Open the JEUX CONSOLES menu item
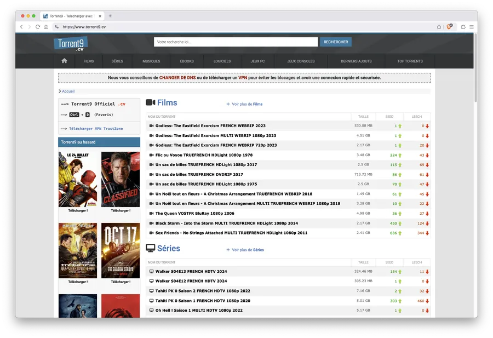Viewport: 493px width, 338px height. click(x=301, y=61)
